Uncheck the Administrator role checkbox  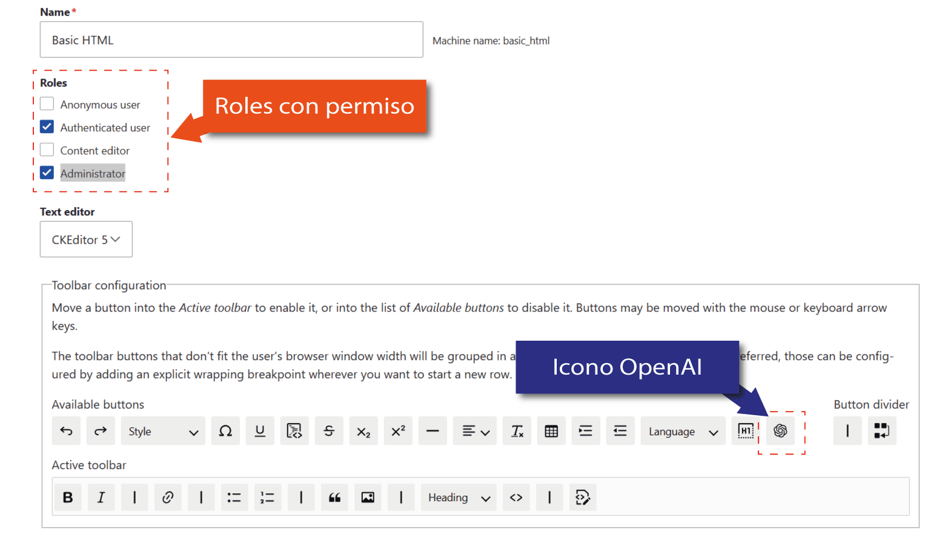47,173
